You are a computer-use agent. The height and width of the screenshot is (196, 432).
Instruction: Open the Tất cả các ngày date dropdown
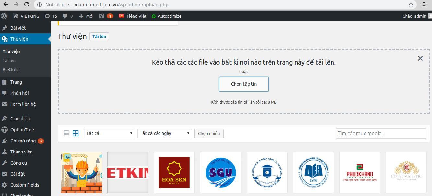164,133
